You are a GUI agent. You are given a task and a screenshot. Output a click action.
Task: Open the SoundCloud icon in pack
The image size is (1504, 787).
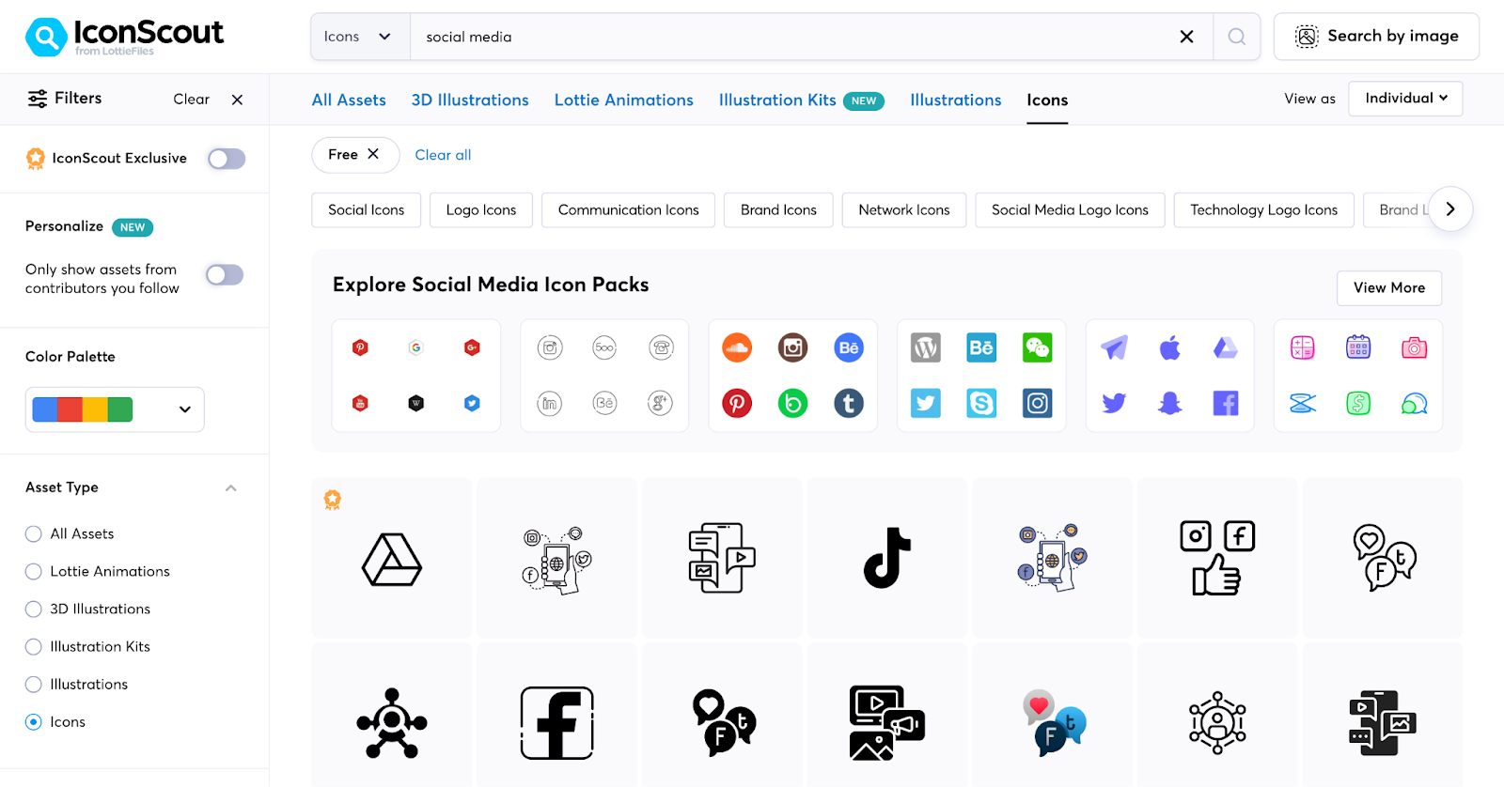pos(737,347)
